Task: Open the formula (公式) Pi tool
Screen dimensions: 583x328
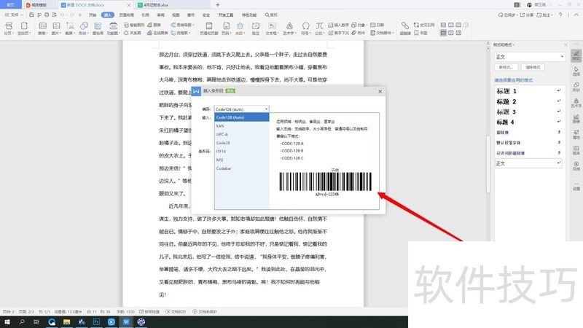Action: [x=319, y=28]
